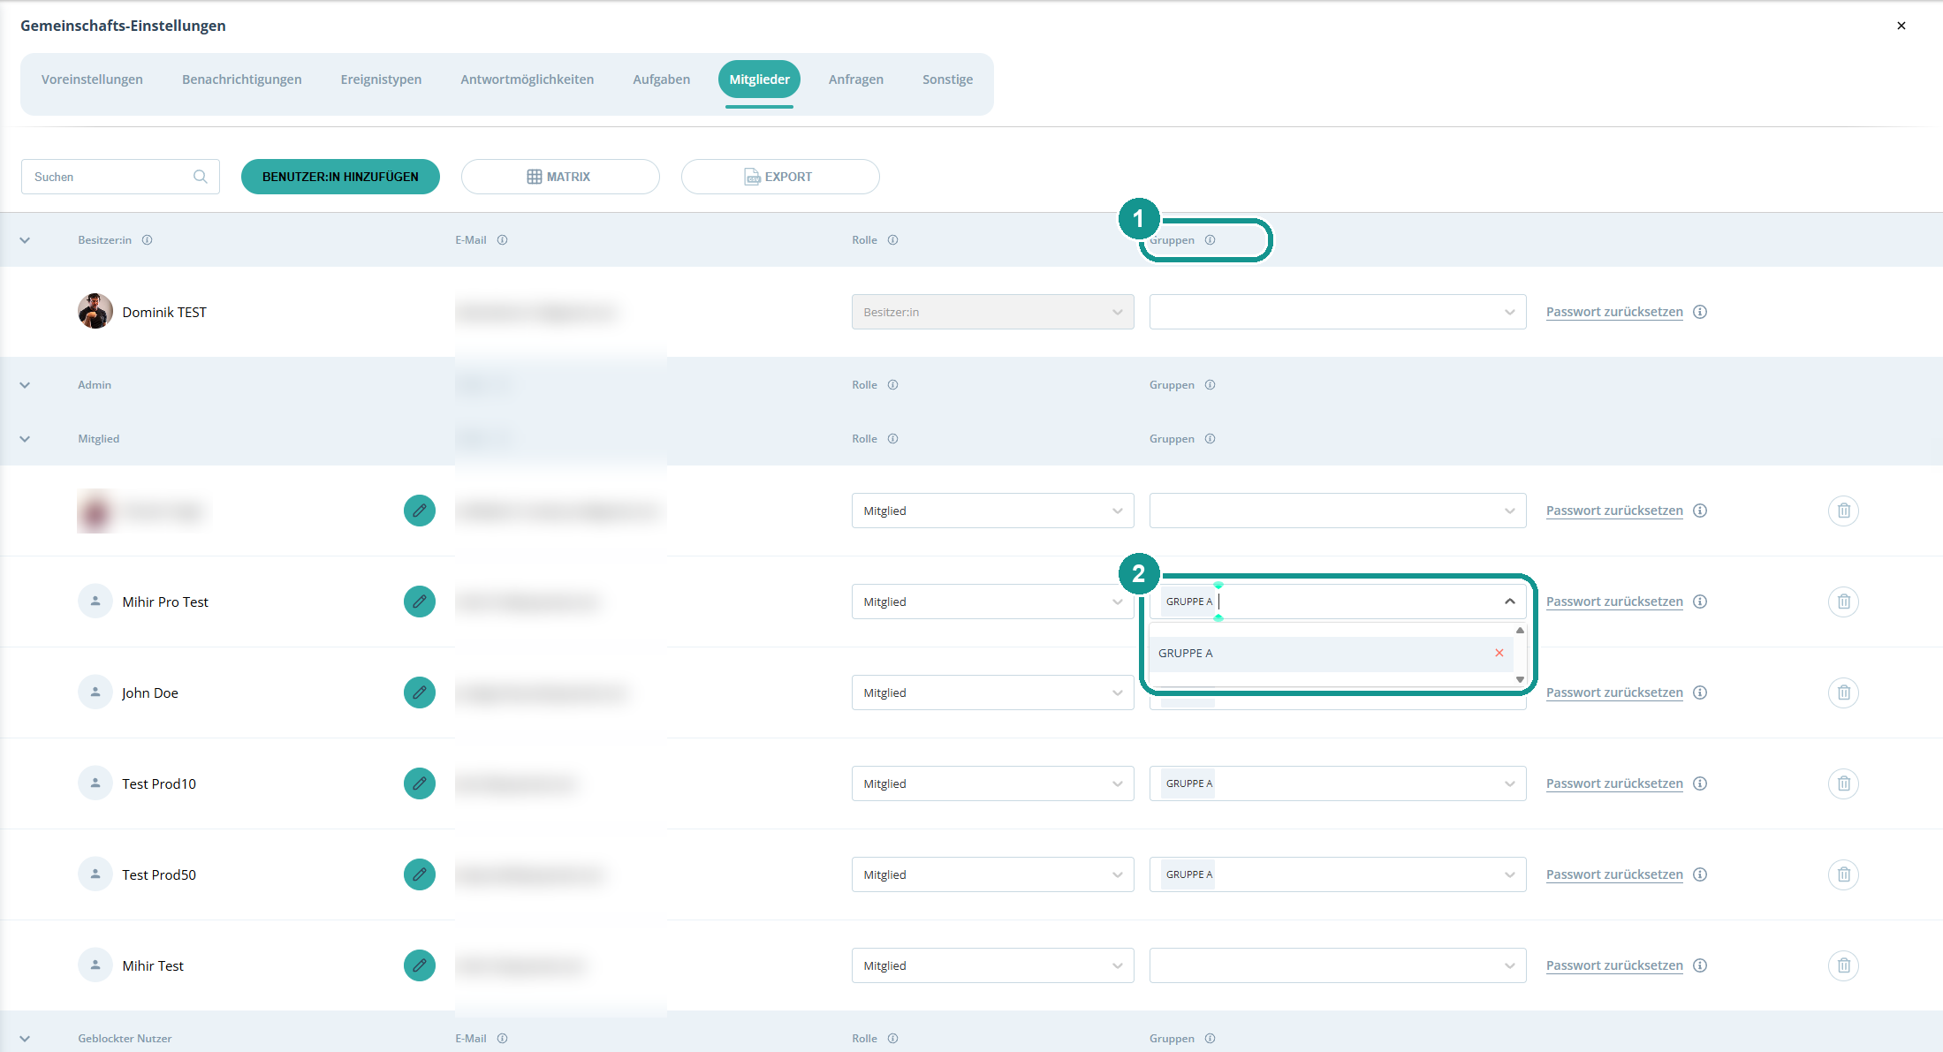The width and height of the screenshot is (1943, 1052).
Task: Delete Mihir Pro Test trash icon
Action: pos(1843,602)
